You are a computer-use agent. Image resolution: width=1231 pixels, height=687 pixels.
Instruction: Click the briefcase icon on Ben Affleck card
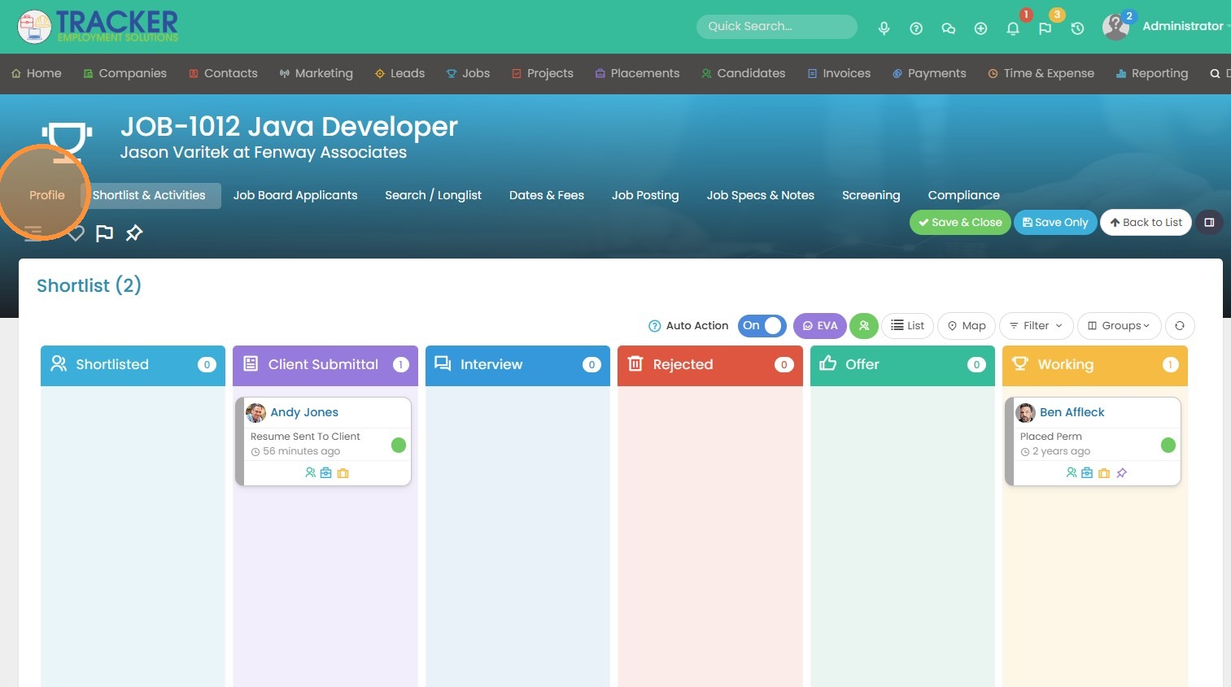1087,472
